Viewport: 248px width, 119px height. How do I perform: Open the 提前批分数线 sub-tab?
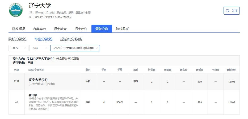71,39
